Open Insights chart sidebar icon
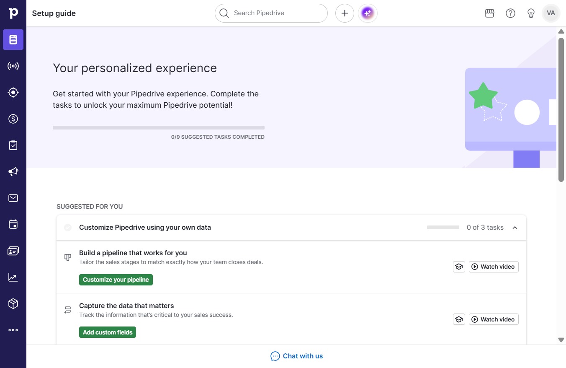566x368 pixels. 13,277
